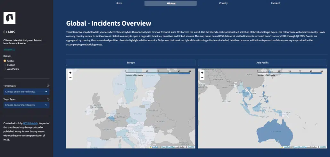Switch to the Home tab
The width and height of the screenshot is (330, 157).
coord(119,3)
